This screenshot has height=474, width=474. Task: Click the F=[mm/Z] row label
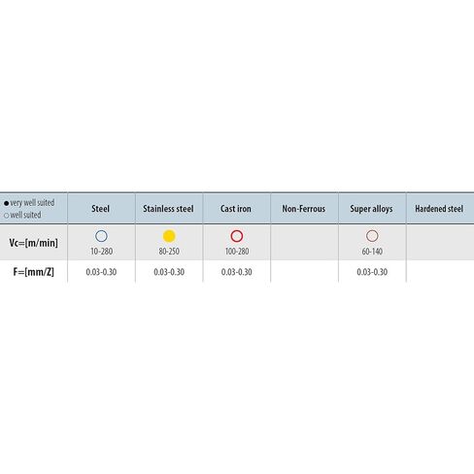tap(33, 272)
